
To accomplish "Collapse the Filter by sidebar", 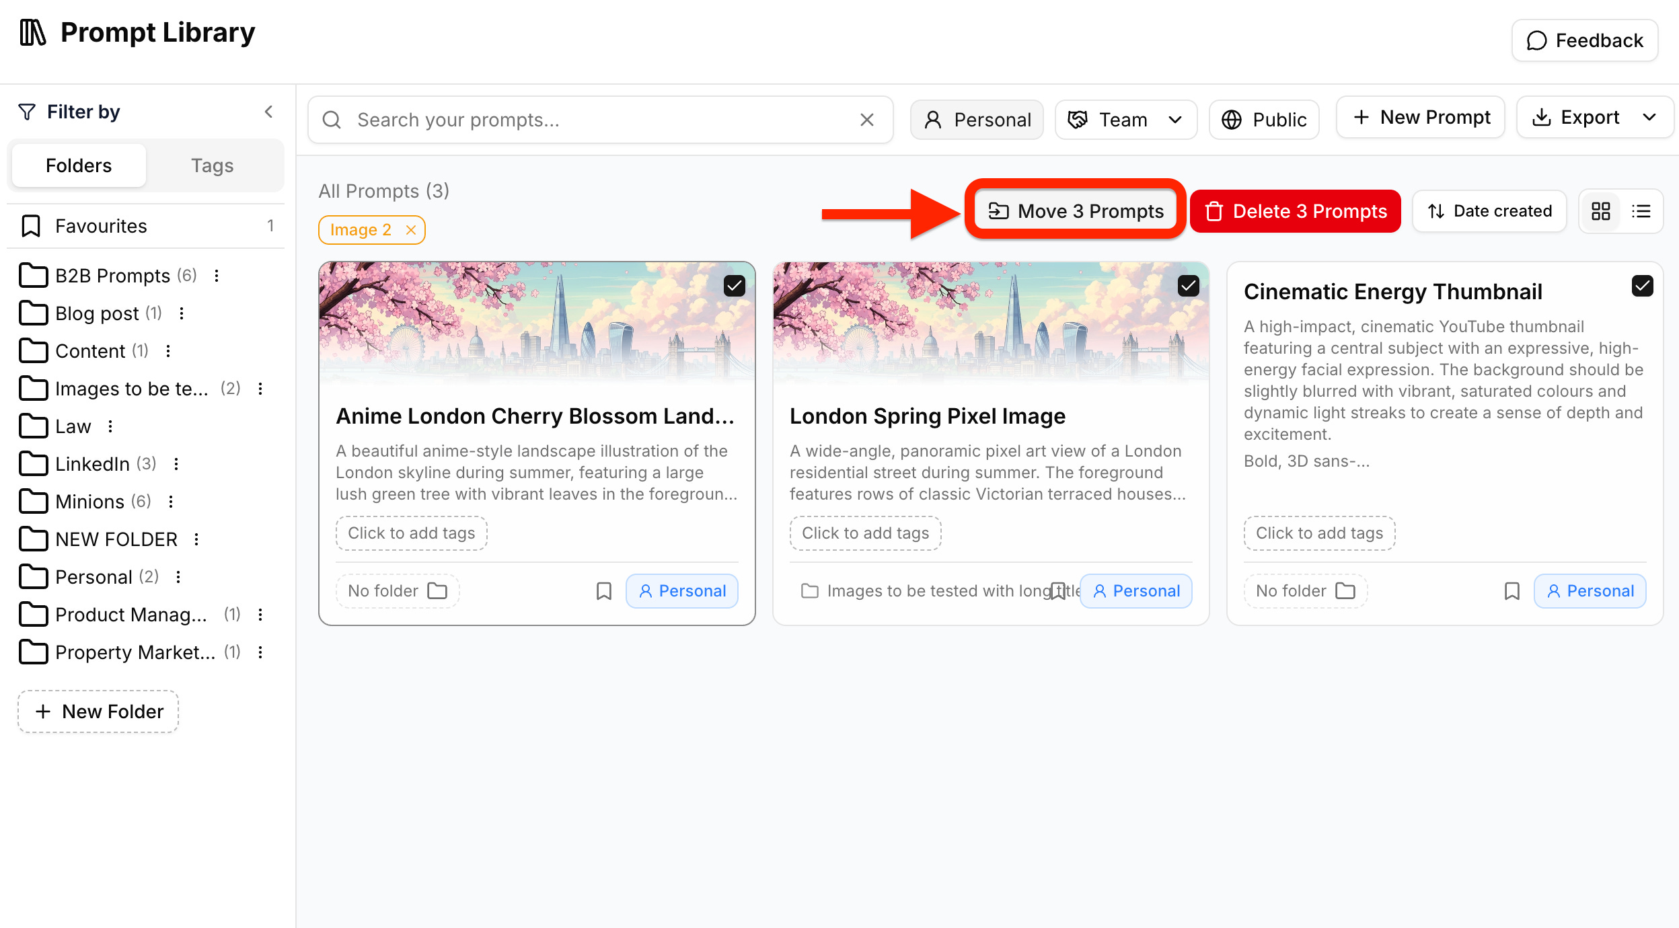I will (268, 112).
